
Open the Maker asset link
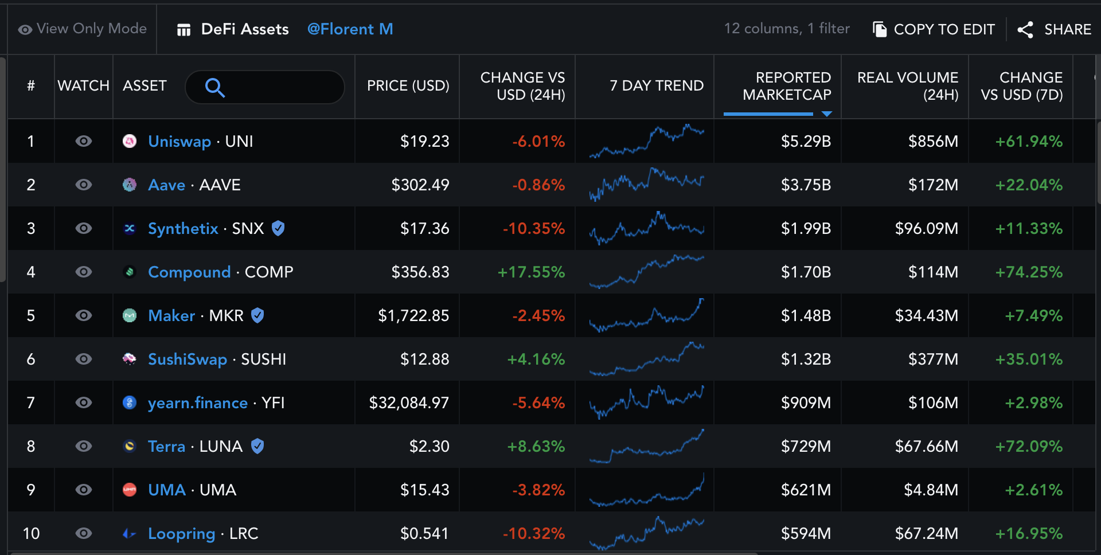click(171, 316)
